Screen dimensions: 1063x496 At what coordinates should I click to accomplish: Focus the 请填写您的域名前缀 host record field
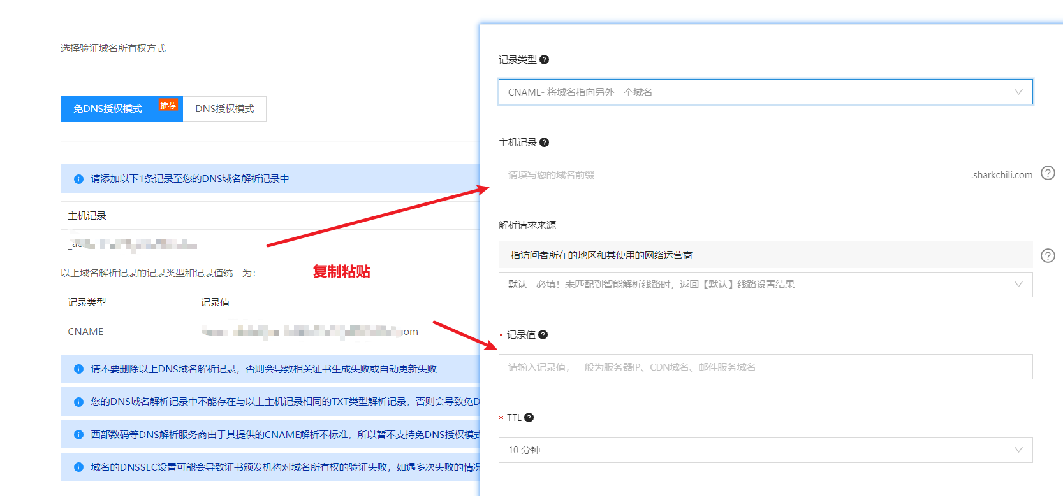pos(733,174)
